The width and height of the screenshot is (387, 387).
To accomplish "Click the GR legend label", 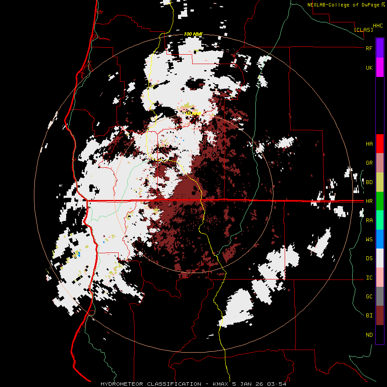I will coord(369,163).
